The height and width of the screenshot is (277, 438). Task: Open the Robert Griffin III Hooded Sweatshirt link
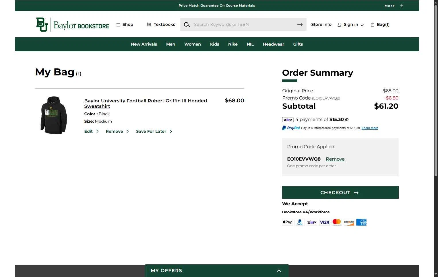146,104
